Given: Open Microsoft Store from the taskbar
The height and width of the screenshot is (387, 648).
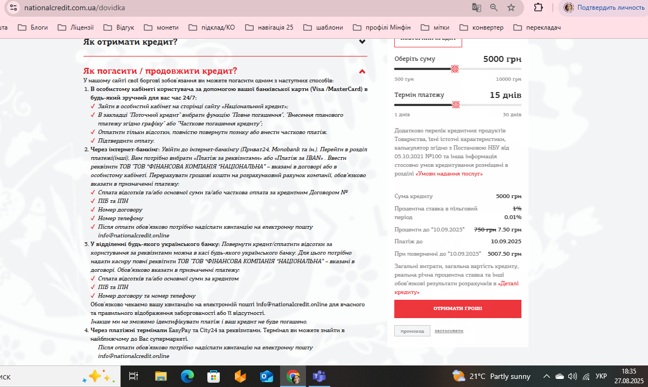Looking at the screenshot, I should pyautogui.click(x=214, y=377).
